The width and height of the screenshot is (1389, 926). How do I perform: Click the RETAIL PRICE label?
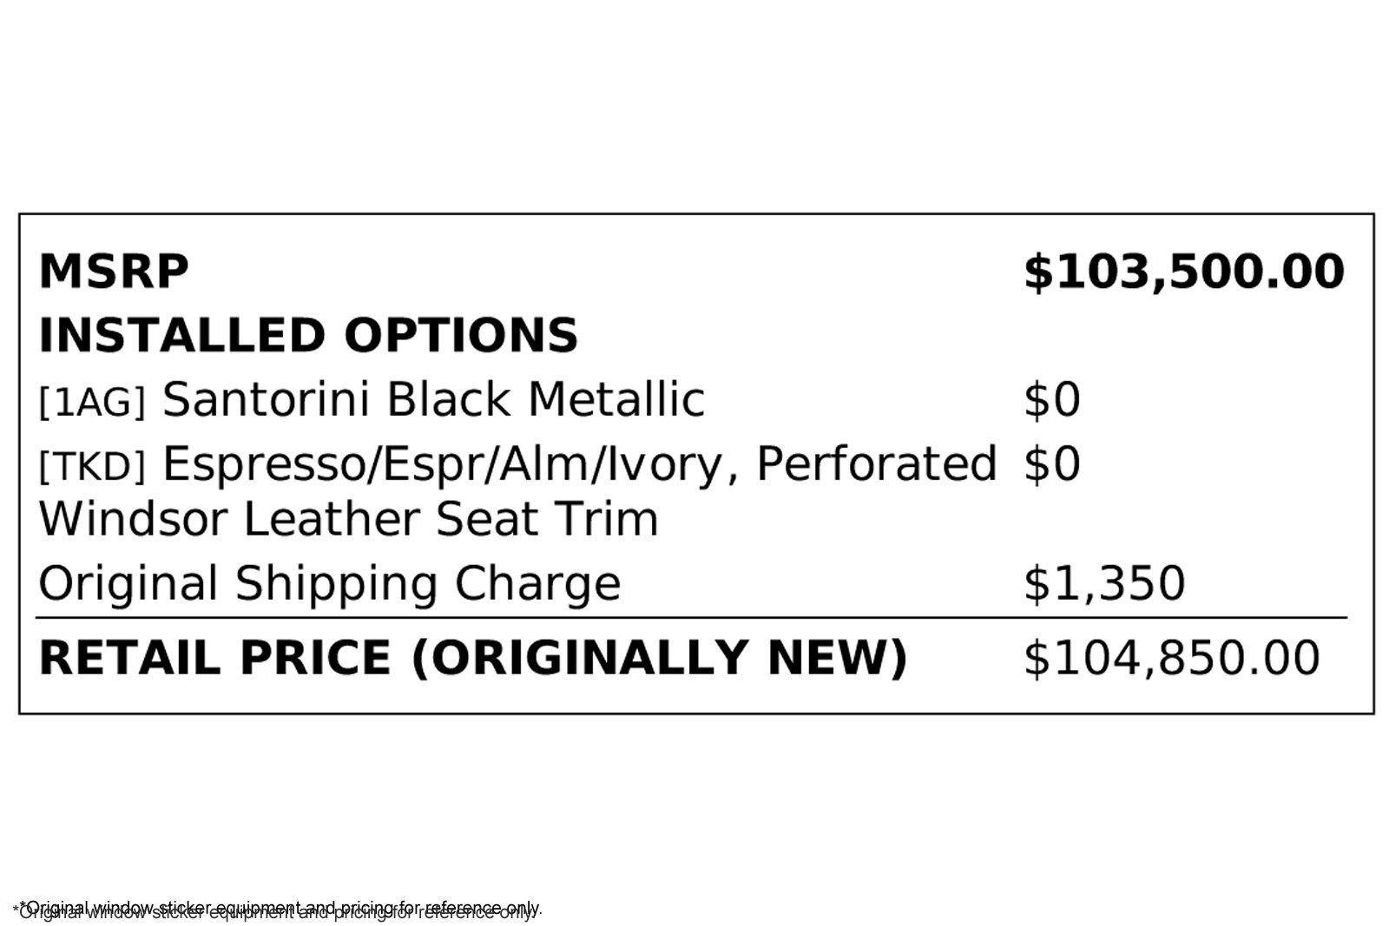tap(215, 658)
